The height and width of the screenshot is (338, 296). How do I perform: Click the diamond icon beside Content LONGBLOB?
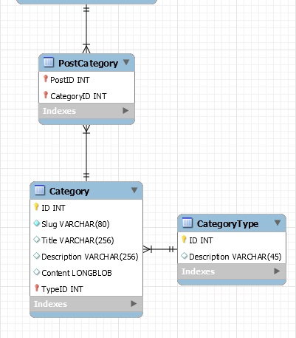pyautogui.click(x=37, y=272)
